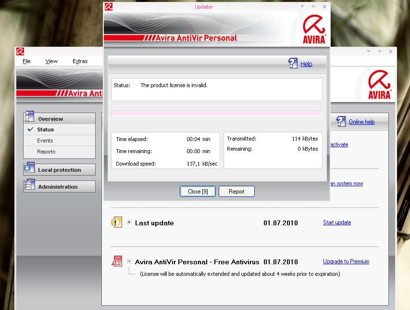
Task: Click the Upgrade to Premium link
Action: (x=346, y=261)
